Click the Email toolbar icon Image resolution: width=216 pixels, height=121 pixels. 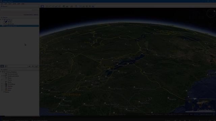[80, 6]
